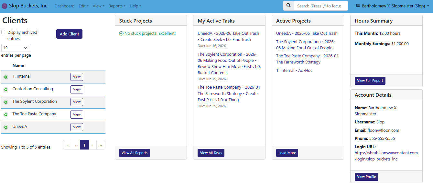
Task: Click Load More in Active Projects
Action: coord(287,153)
